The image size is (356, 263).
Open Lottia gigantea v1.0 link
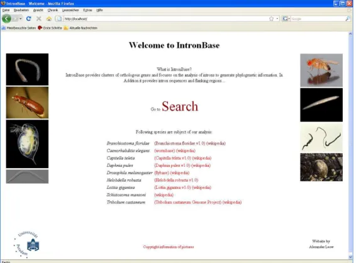click(x=172, y=187)
